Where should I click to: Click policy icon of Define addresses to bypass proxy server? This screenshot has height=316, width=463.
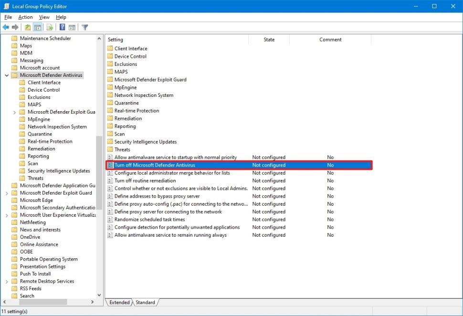(x=110, y=196)
